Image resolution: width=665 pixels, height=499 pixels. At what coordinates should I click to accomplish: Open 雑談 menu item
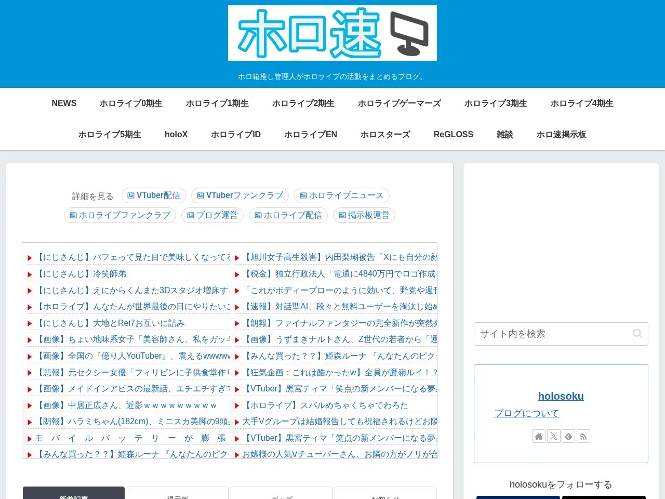click(x=505, y=135)
